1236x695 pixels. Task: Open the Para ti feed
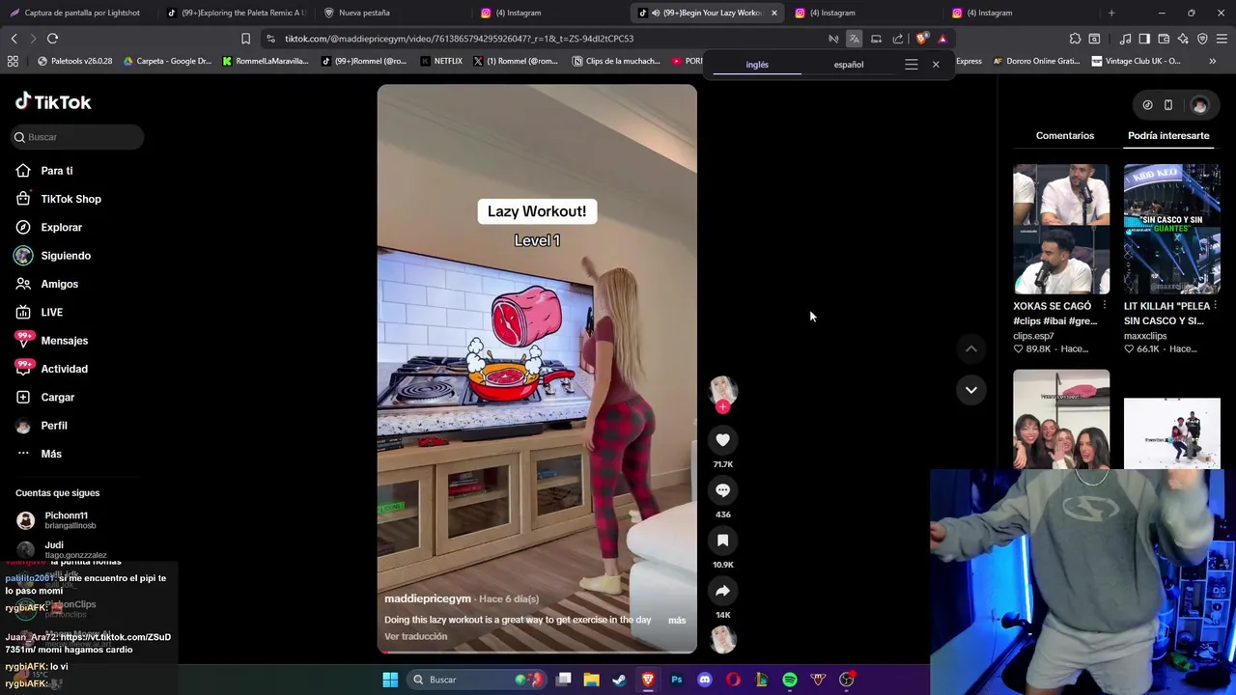[57, 171]
